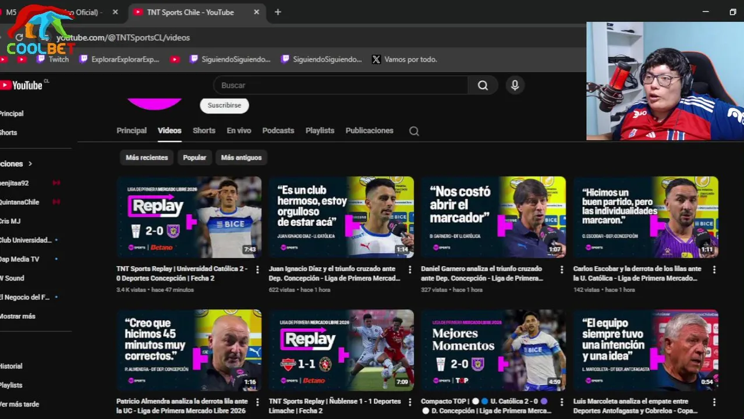744x419 pixels.
Task: Click the search magnifier button
Action: [x=483, y=85]
